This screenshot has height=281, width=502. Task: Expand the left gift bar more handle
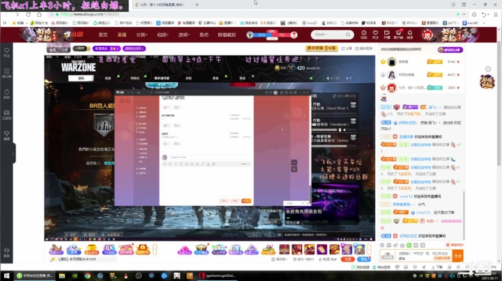155,250
